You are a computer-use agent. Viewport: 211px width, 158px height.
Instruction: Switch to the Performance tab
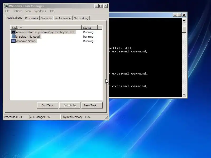point(63,18)
